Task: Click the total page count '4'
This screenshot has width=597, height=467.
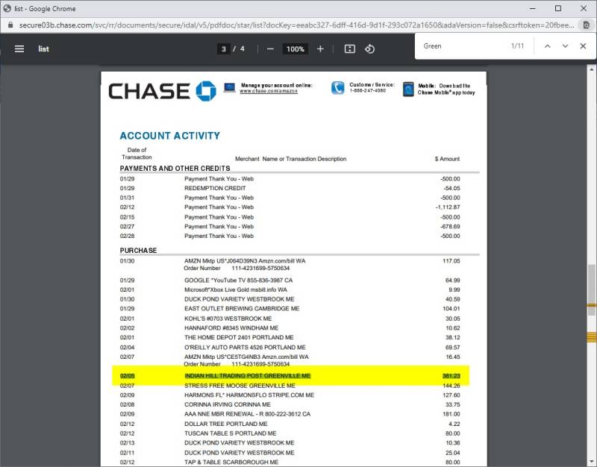Action: (x=242, y=49)
